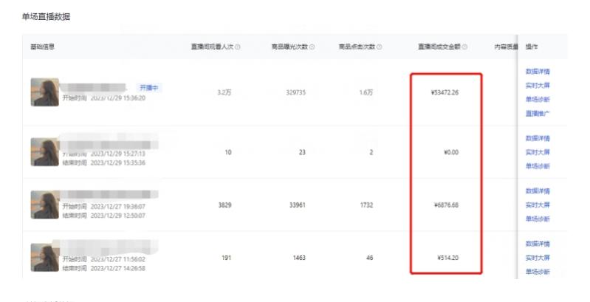590x302 pixels.
Task: Open thumbnail of stream started 2023/12/27 19:36:07
Action: (x=44, y=205)
